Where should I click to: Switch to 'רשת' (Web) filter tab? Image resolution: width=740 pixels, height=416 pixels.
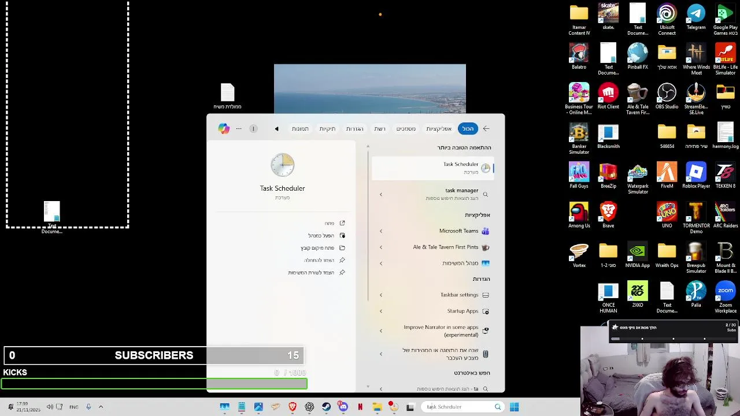click(x=380, y=128)
